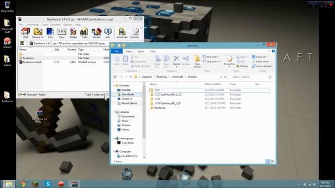This screenshot has width=335, height=188.
Task: Collapse the Explorer ribbon chevron
Action: pos(269,51)
